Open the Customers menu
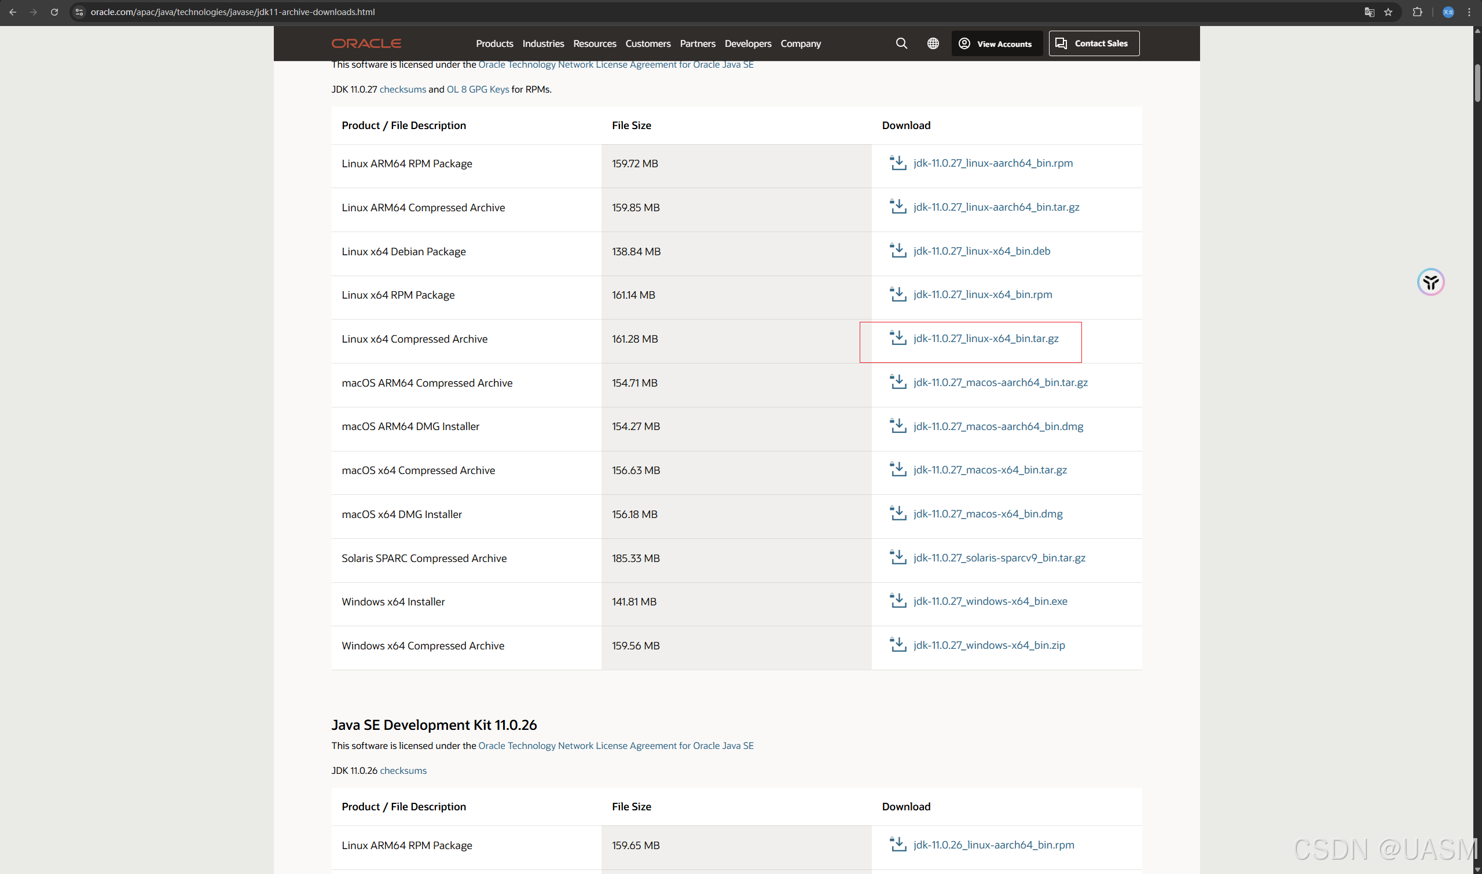The image size is (1482, 874). 648,43
